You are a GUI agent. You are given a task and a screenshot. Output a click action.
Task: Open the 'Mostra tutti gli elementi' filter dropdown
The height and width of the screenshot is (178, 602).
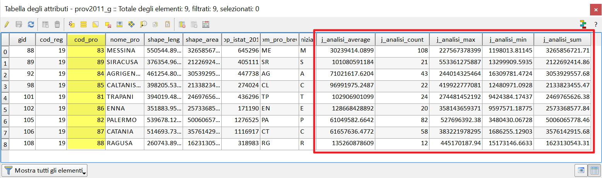pyautogui.click(x=45, y=170)
